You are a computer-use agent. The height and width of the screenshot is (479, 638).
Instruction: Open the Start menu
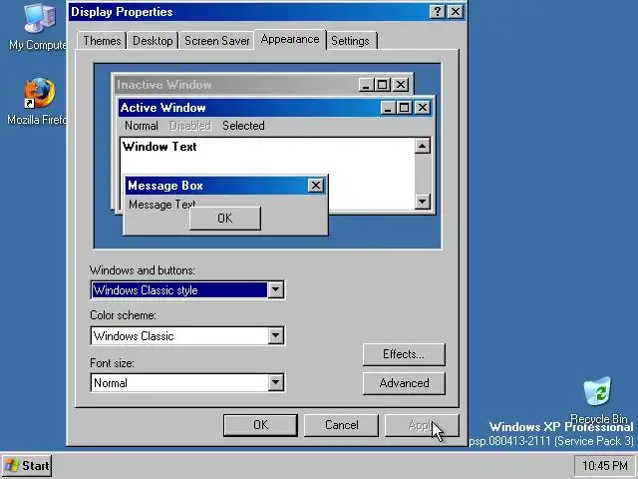tap(27, 466)
